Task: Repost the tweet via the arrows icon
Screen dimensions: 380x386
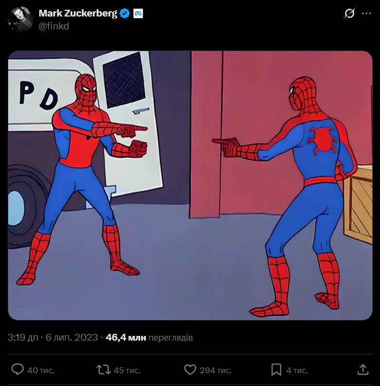Action: coord(103,369)
